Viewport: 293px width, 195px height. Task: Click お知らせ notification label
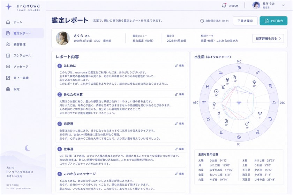pyautogui.click(x=234, y=6)
